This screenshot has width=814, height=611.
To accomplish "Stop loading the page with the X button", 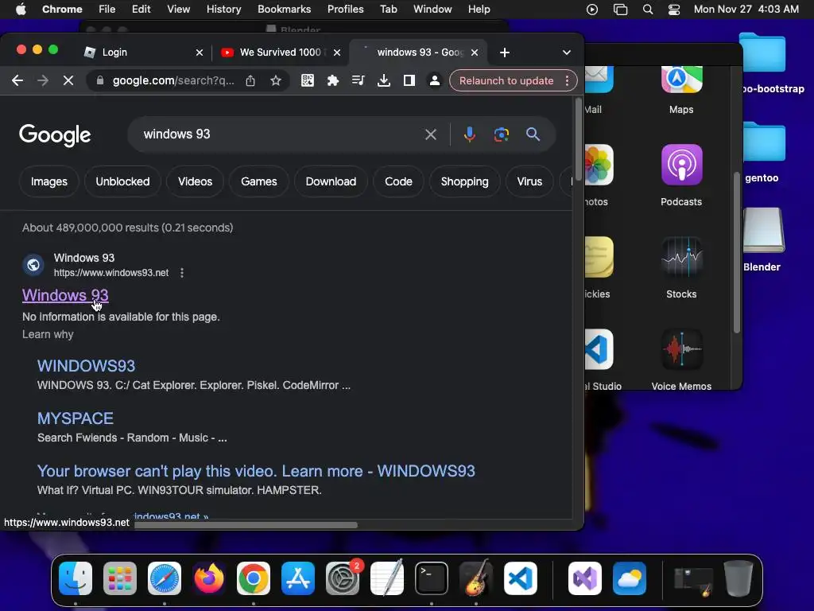I will click(68, 80).
